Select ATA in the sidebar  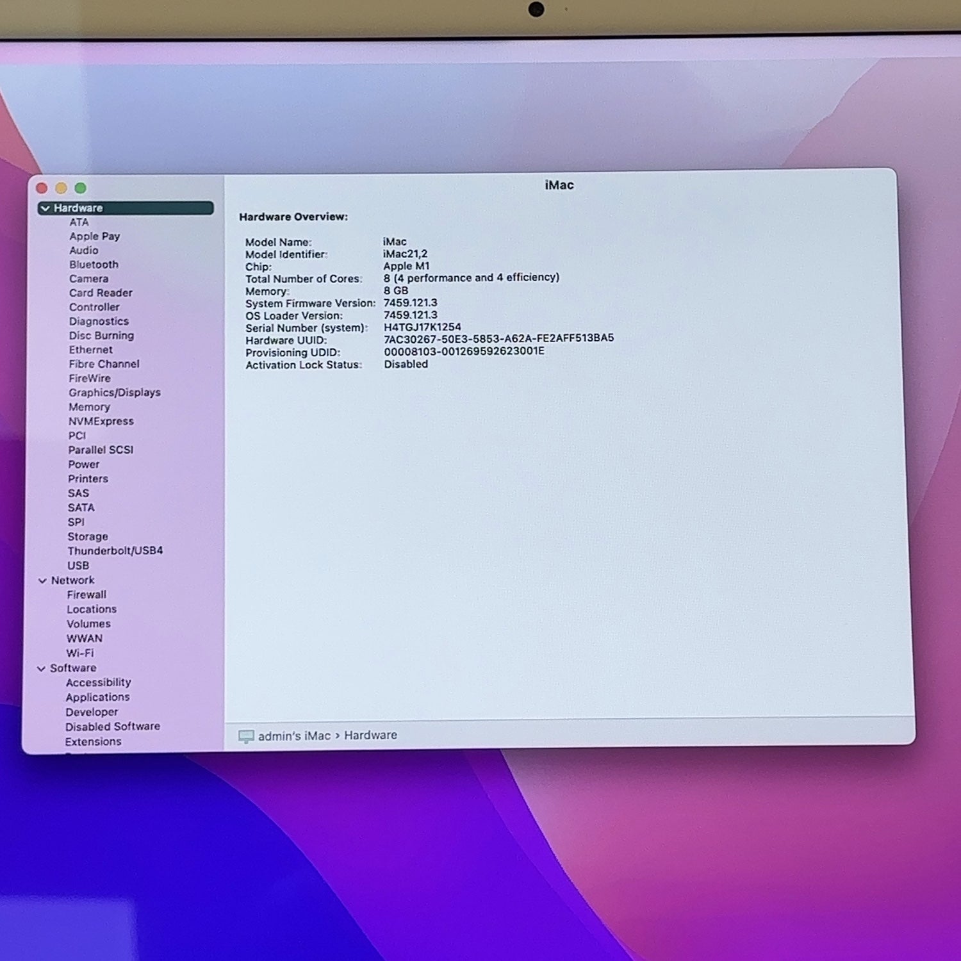click(79, 222)
